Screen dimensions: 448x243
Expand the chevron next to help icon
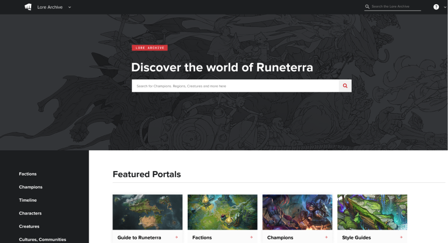pyautogui.click(x=445, y=8)
